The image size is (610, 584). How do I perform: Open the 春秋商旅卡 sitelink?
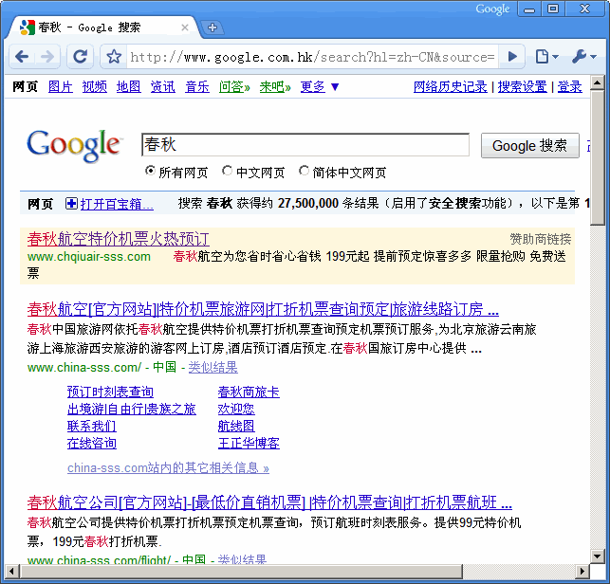click(249, 392)
